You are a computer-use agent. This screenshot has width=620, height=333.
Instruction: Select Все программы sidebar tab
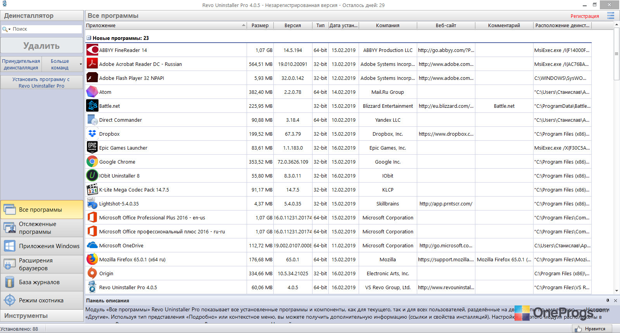[42, 210]
